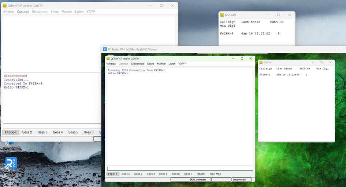Viewport: 346px width, 187px height.
Task: Click the RealVNC Viewer title bar icon
Action: (105, 49)
